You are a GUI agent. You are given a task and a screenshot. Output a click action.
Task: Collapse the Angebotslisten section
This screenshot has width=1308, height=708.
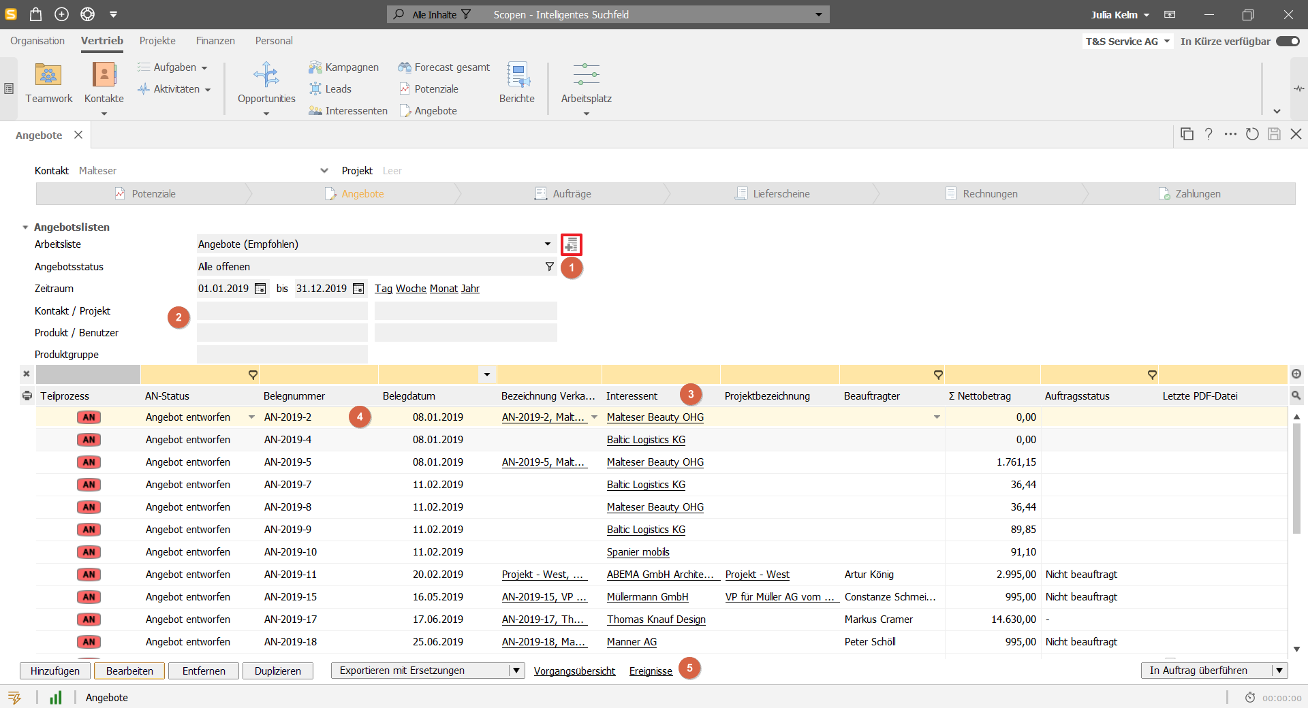[25, 227]
